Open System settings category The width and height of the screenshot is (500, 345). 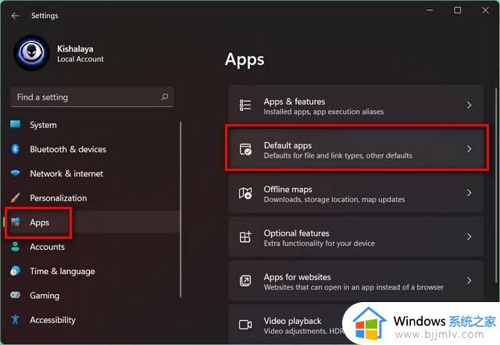click(x=44, y=125)
